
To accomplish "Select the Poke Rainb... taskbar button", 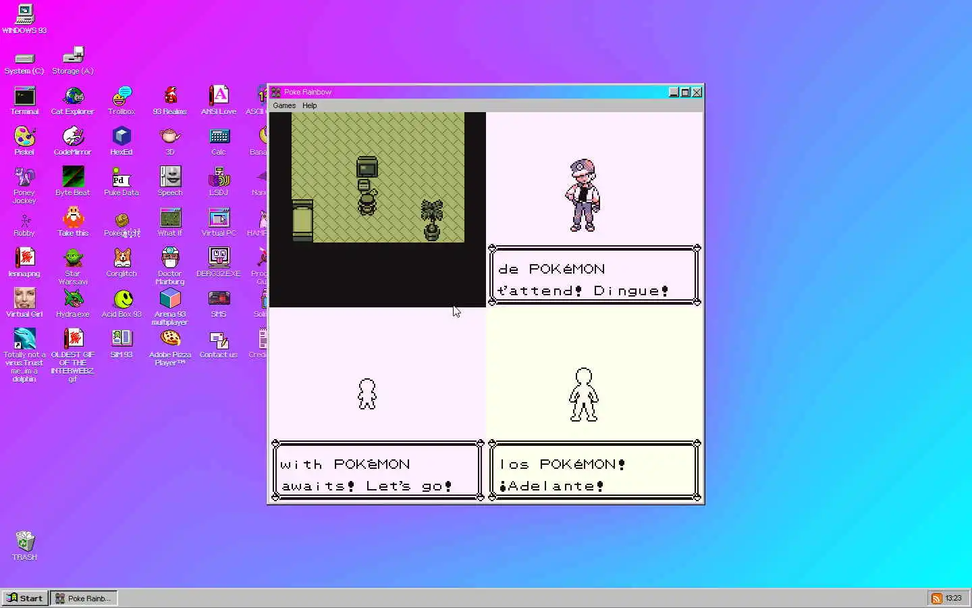I will coord(84,598).
